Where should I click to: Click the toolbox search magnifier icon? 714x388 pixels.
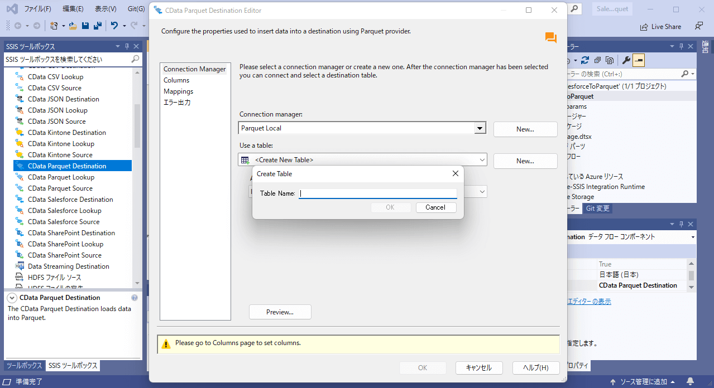(135, 59)
